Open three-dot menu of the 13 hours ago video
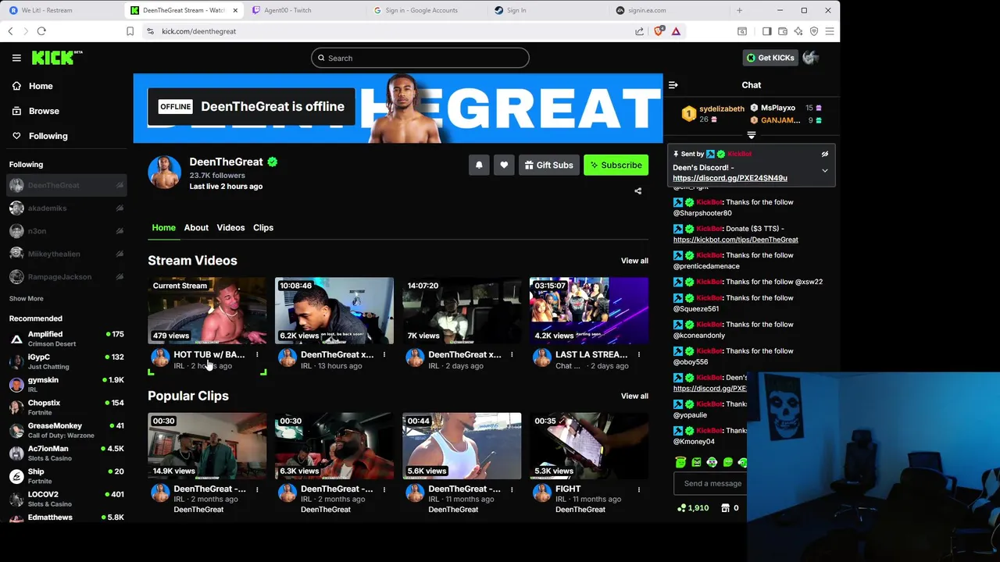The width and height of the screenshot is (1000, 562). click(x=384, y=355)
